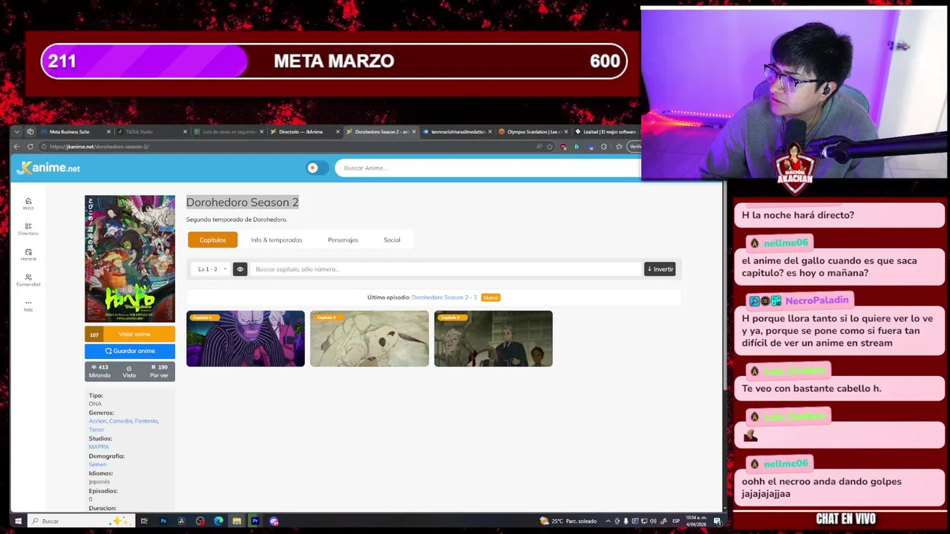Switch to the Capítulos tab
Viewport: 950px width, 534px height.
tap(212, 240)
